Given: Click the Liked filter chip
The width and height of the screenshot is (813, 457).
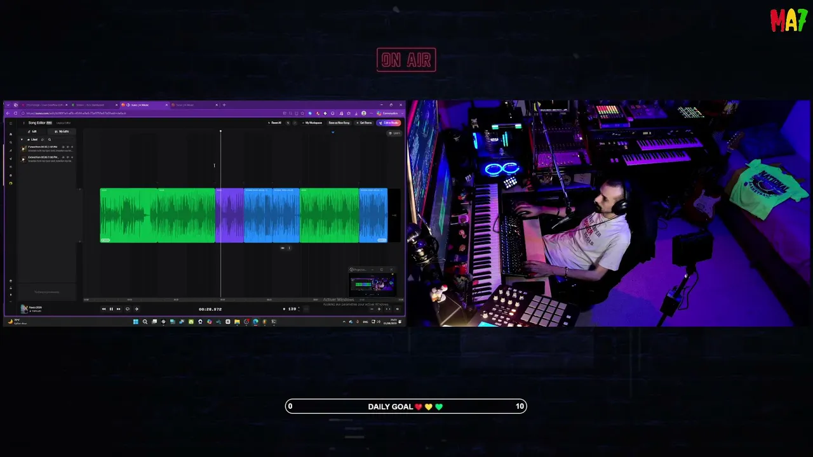Looking at the screenshot, I should point(33,140).
